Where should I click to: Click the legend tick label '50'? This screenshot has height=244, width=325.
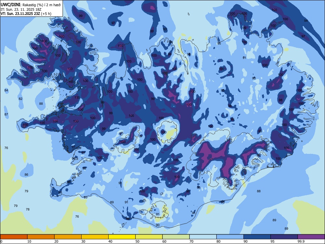click(x=137, y=241)
